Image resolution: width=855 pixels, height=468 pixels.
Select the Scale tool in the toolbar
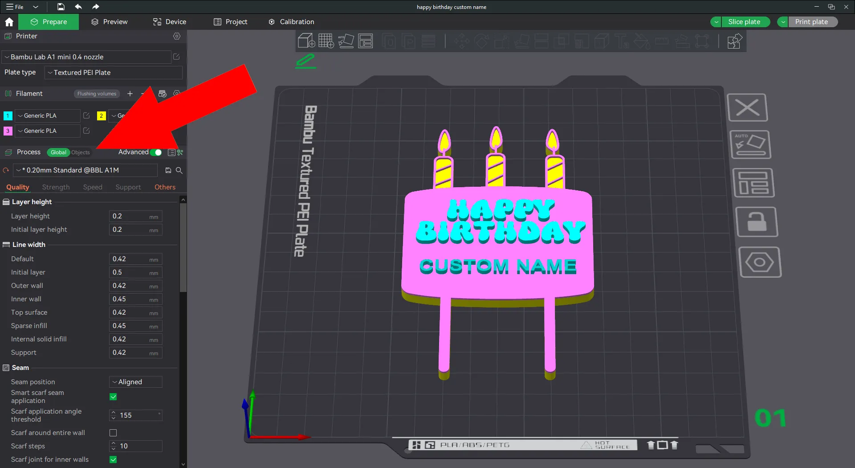tap(501, 41)
